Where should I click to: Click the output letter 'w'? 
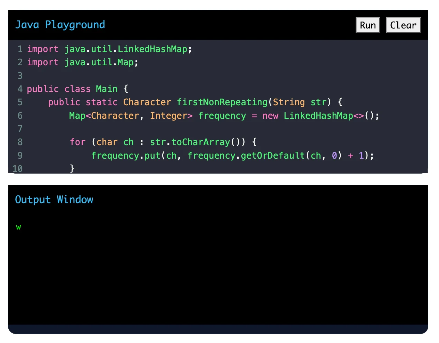point(18,227)
